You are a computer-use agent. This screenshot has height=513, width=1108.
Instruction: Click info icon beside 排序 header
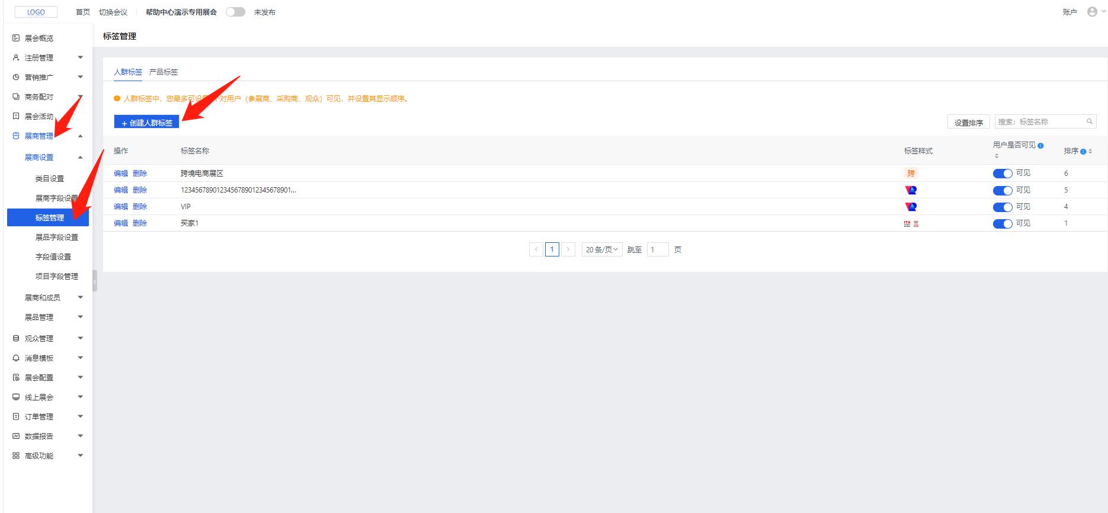1083,152
